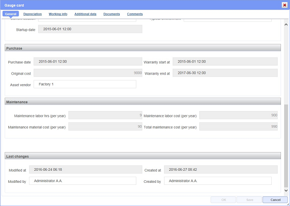290x206 pixels.
Task: Click the Warranty start at field
Action: [x=225, y=61]
